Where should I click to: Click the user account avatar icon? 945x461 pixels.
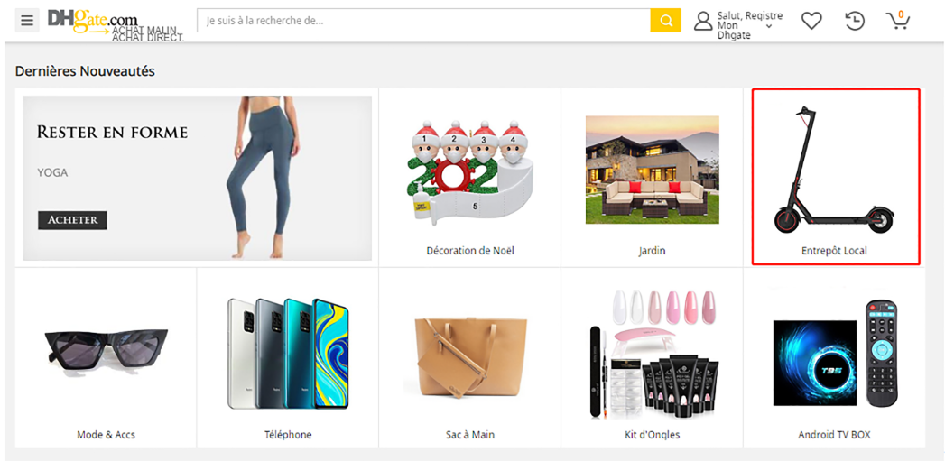tap(703, 21)
